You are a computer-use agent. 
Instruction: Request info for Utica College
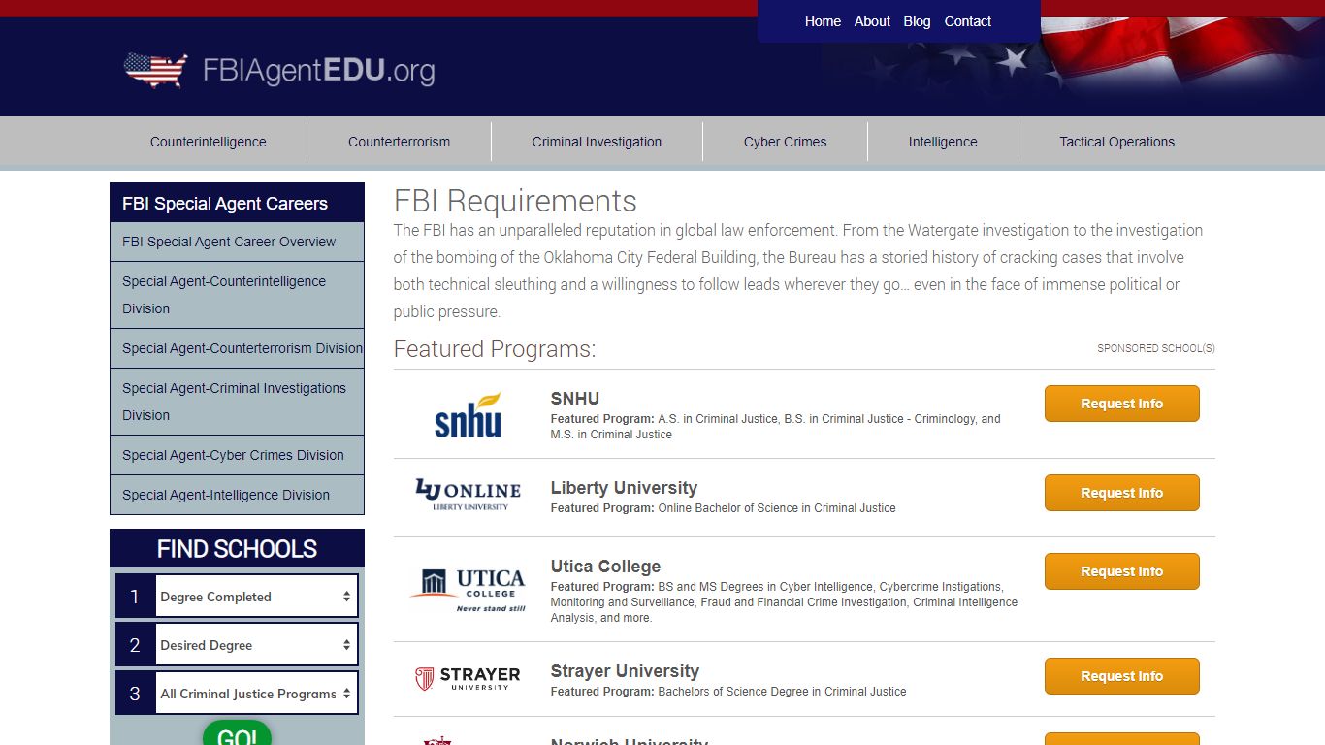(x=1122, y=571)
